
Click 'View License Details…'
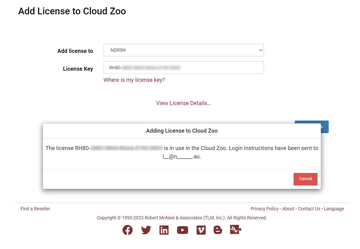click(183, 103)
